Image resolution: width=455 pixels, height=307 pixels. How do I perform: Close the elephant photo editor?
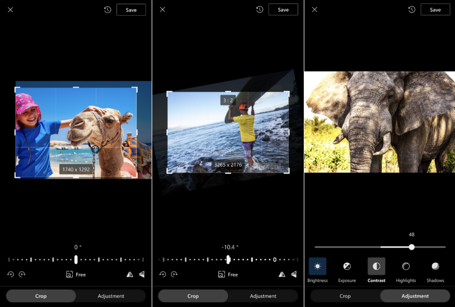click(315, 10)
